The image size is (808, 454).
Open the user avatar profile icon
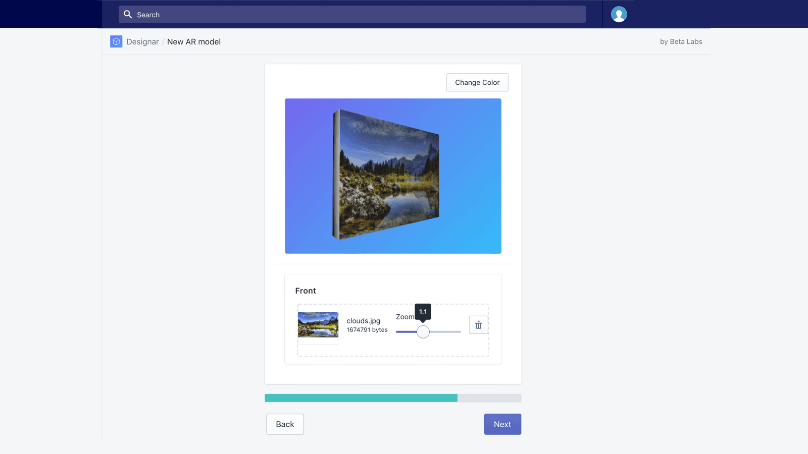tap(619, 14)
